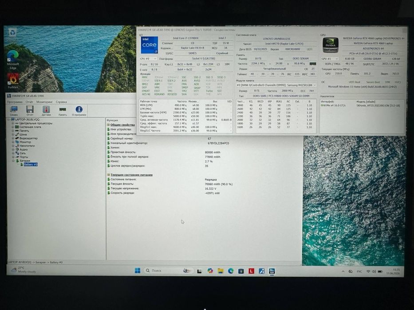Expand the Накопители tree node
Image resolution: width=414 pixels, height=310 pixels.
click(12, 146)
